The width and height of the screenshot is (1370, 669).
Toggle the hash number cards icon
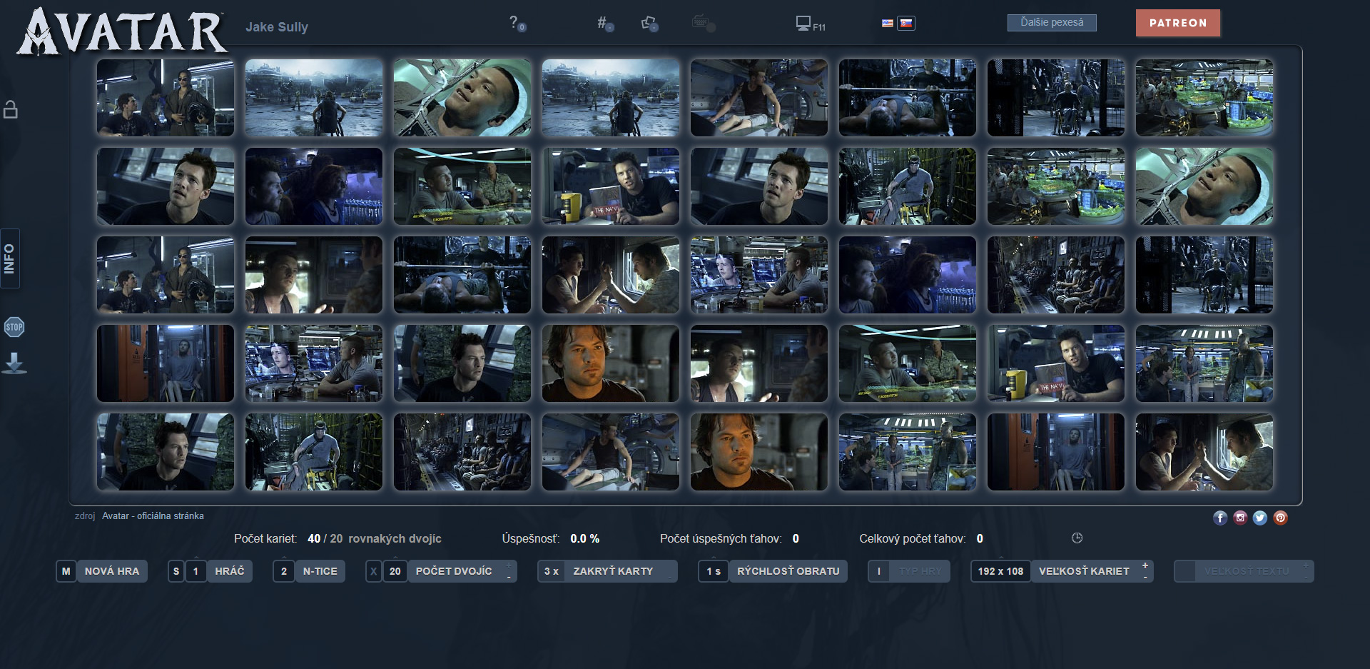point(605,24)
